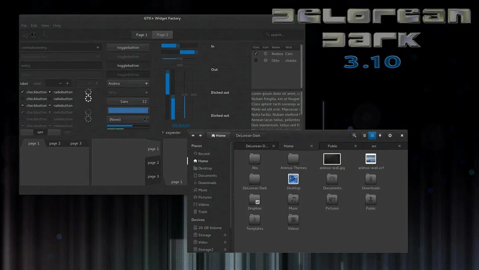This screenshot has width=479, height=270.
Task: Follow the link button
Action: 181,125
